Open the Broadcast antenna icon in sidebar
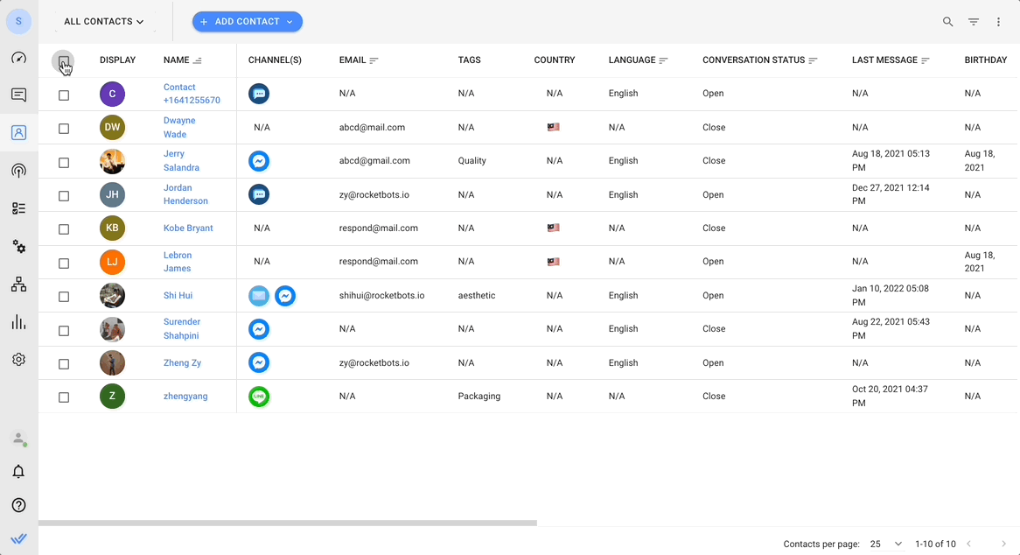This screenshot has width=1020, height=555. 19,171
